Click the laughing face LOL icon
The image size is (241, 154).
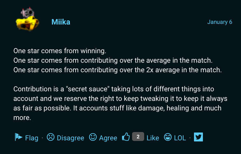point(168,137)
